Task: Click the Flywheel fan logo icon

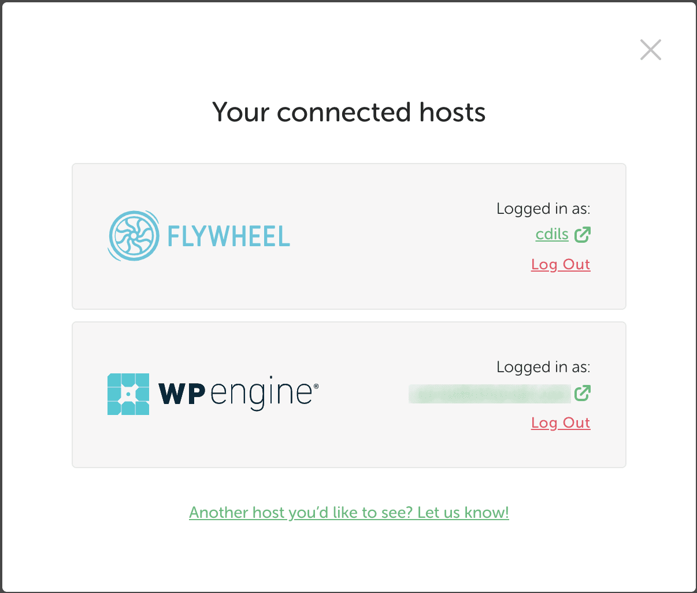Action: [135, 235]
